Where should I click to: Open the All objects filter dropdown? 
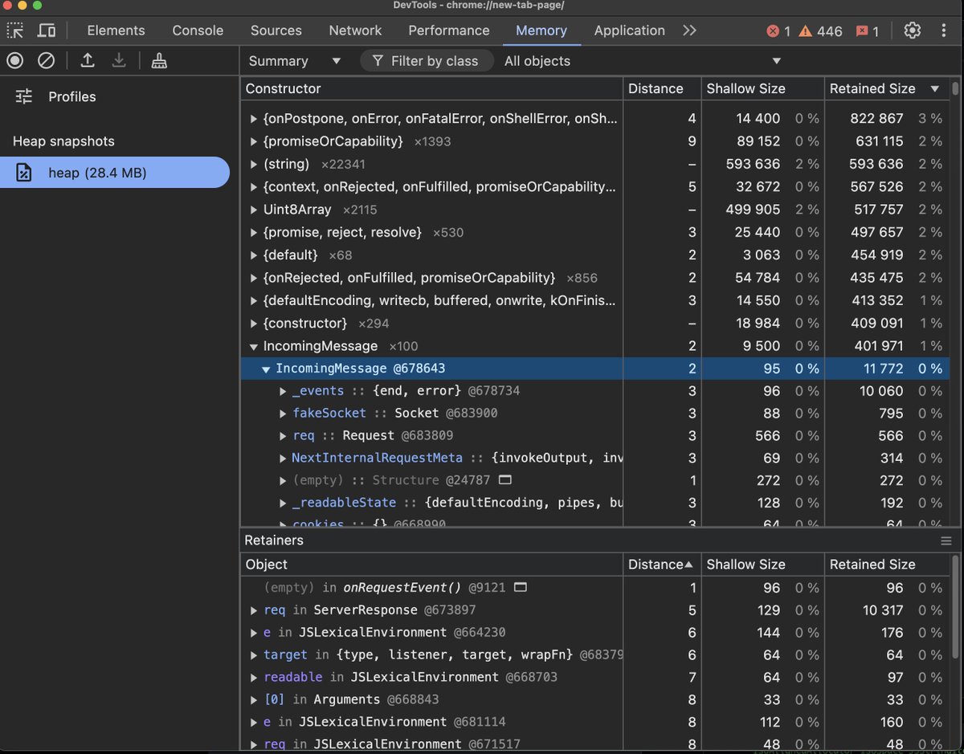point(642,61)
